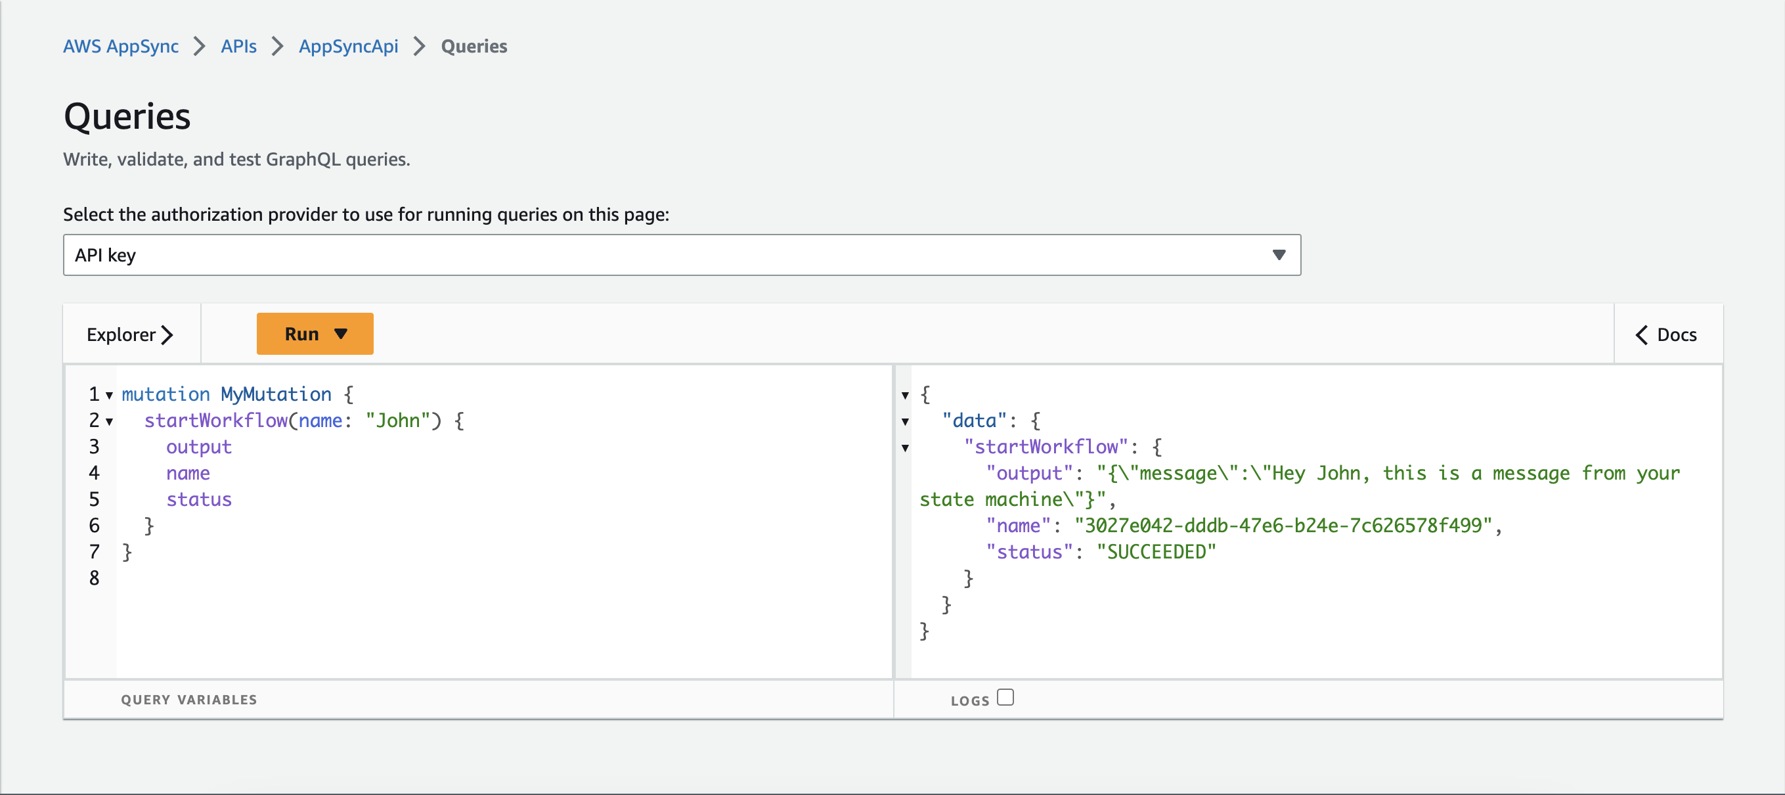The image size is (1785, 795).
Task: Open the AWS AppSync breadcrumb link
Action: click(x=121, y=47)
